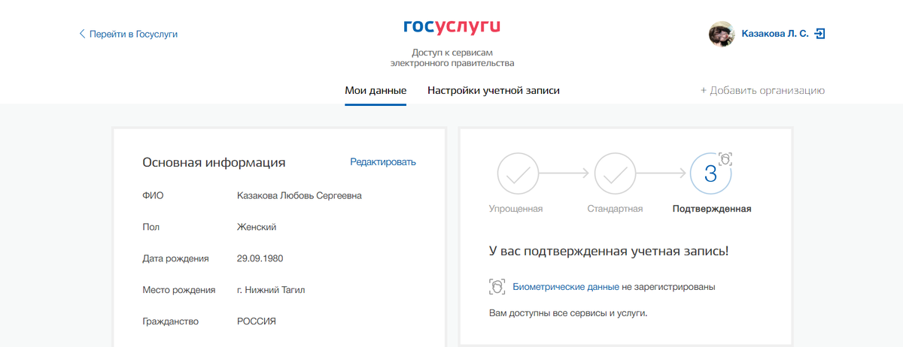Click the user name Казакова Л. С.
This screenshot has height=347, width=903.
pos(775,34)
